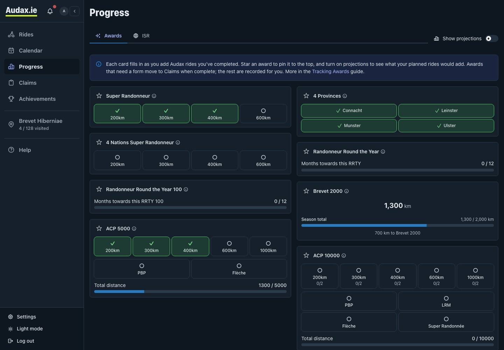The image size is (504, 350).
Task: Star the ACP 5000 award
Action: pyautogui.click(x=99, y=229)
